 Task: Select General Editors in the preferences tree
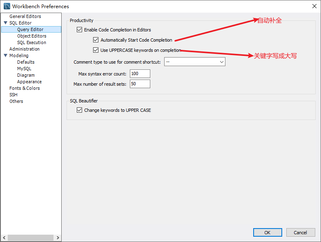pyautogui.click(x=25, y=16)
